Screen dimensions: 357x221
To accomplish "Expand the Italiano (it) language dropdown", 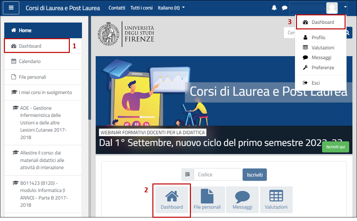I will [171, 8].
